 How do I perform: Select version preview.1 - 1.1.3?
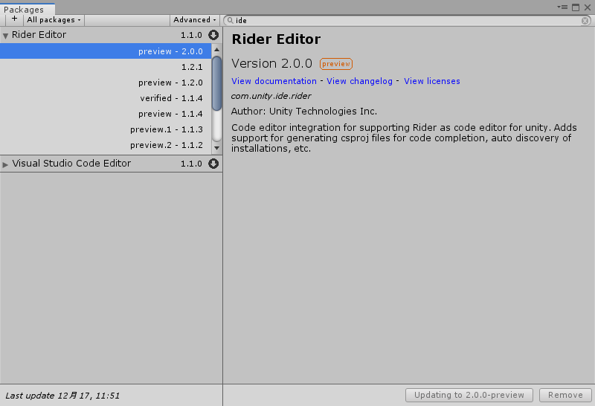coord(106,129)
